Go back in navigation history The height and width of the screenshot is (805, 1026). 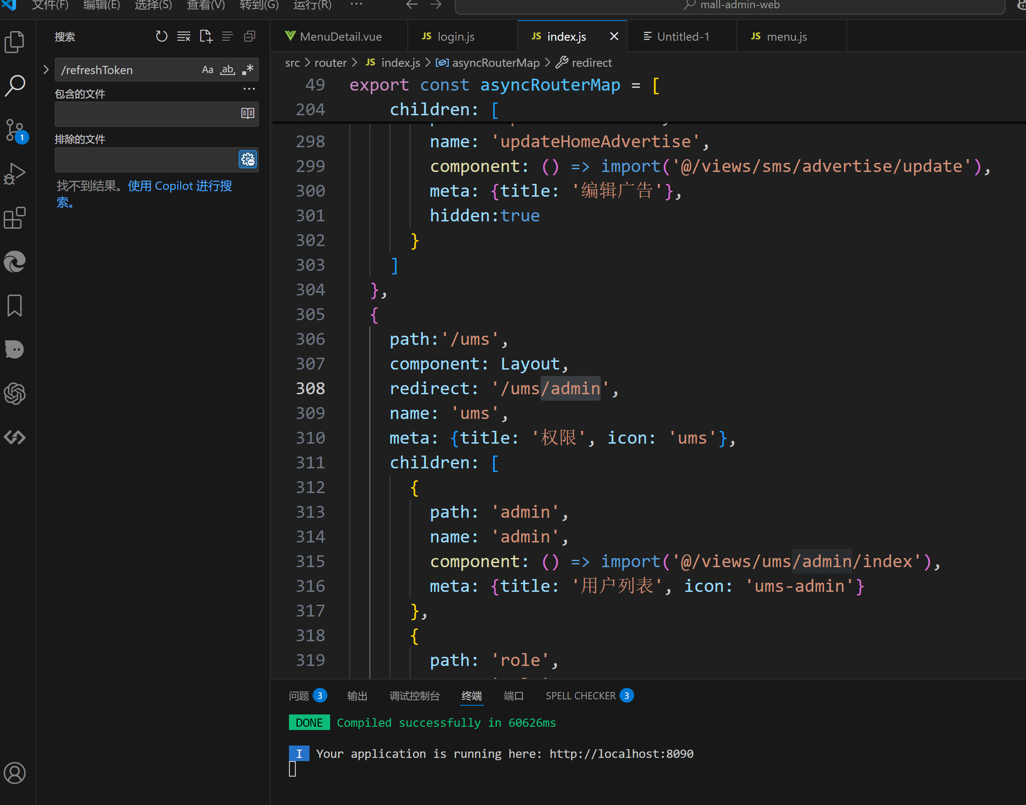pos(412,5)
